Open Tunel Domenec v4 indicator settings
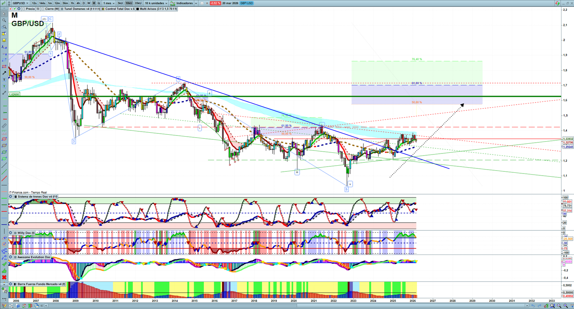Screen dimensions: 574x309 pos(82,9)
